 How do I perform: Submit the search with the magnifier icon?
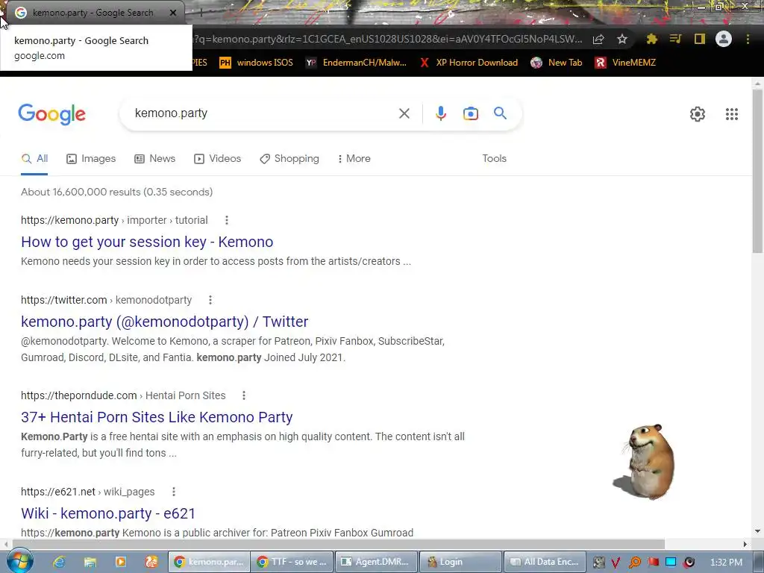tap(500, 113)
